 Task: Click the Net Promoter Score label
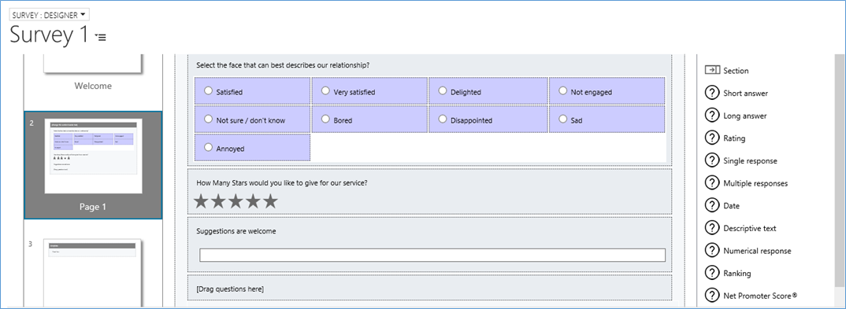pyautogui.click(x=761, y=296)
